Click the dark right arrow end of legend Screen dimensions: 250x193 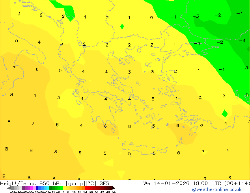114,188
